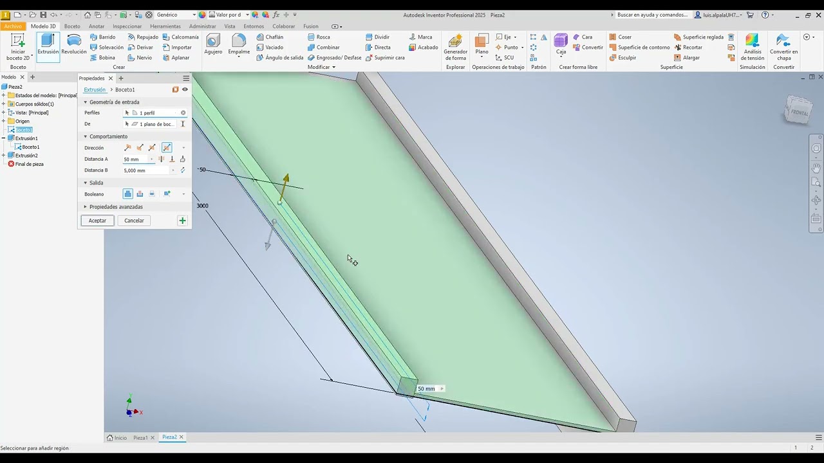Choose the Barrido sweep tool
This screenshot has width=824, height=463.
[102, 37]
